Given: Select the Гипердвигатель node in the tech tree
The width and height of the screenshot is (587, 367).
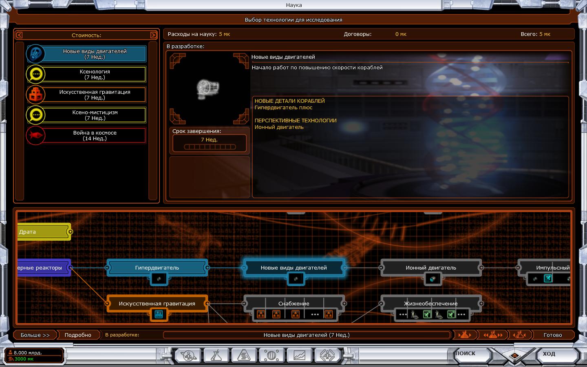Looking at the screenshot, I should (x=157, y=268).
